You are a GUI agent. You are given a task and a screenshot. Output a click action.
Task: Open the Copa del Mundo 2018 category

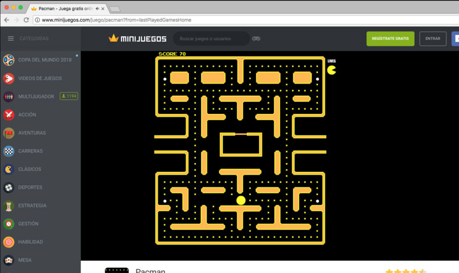coord(45,60)
